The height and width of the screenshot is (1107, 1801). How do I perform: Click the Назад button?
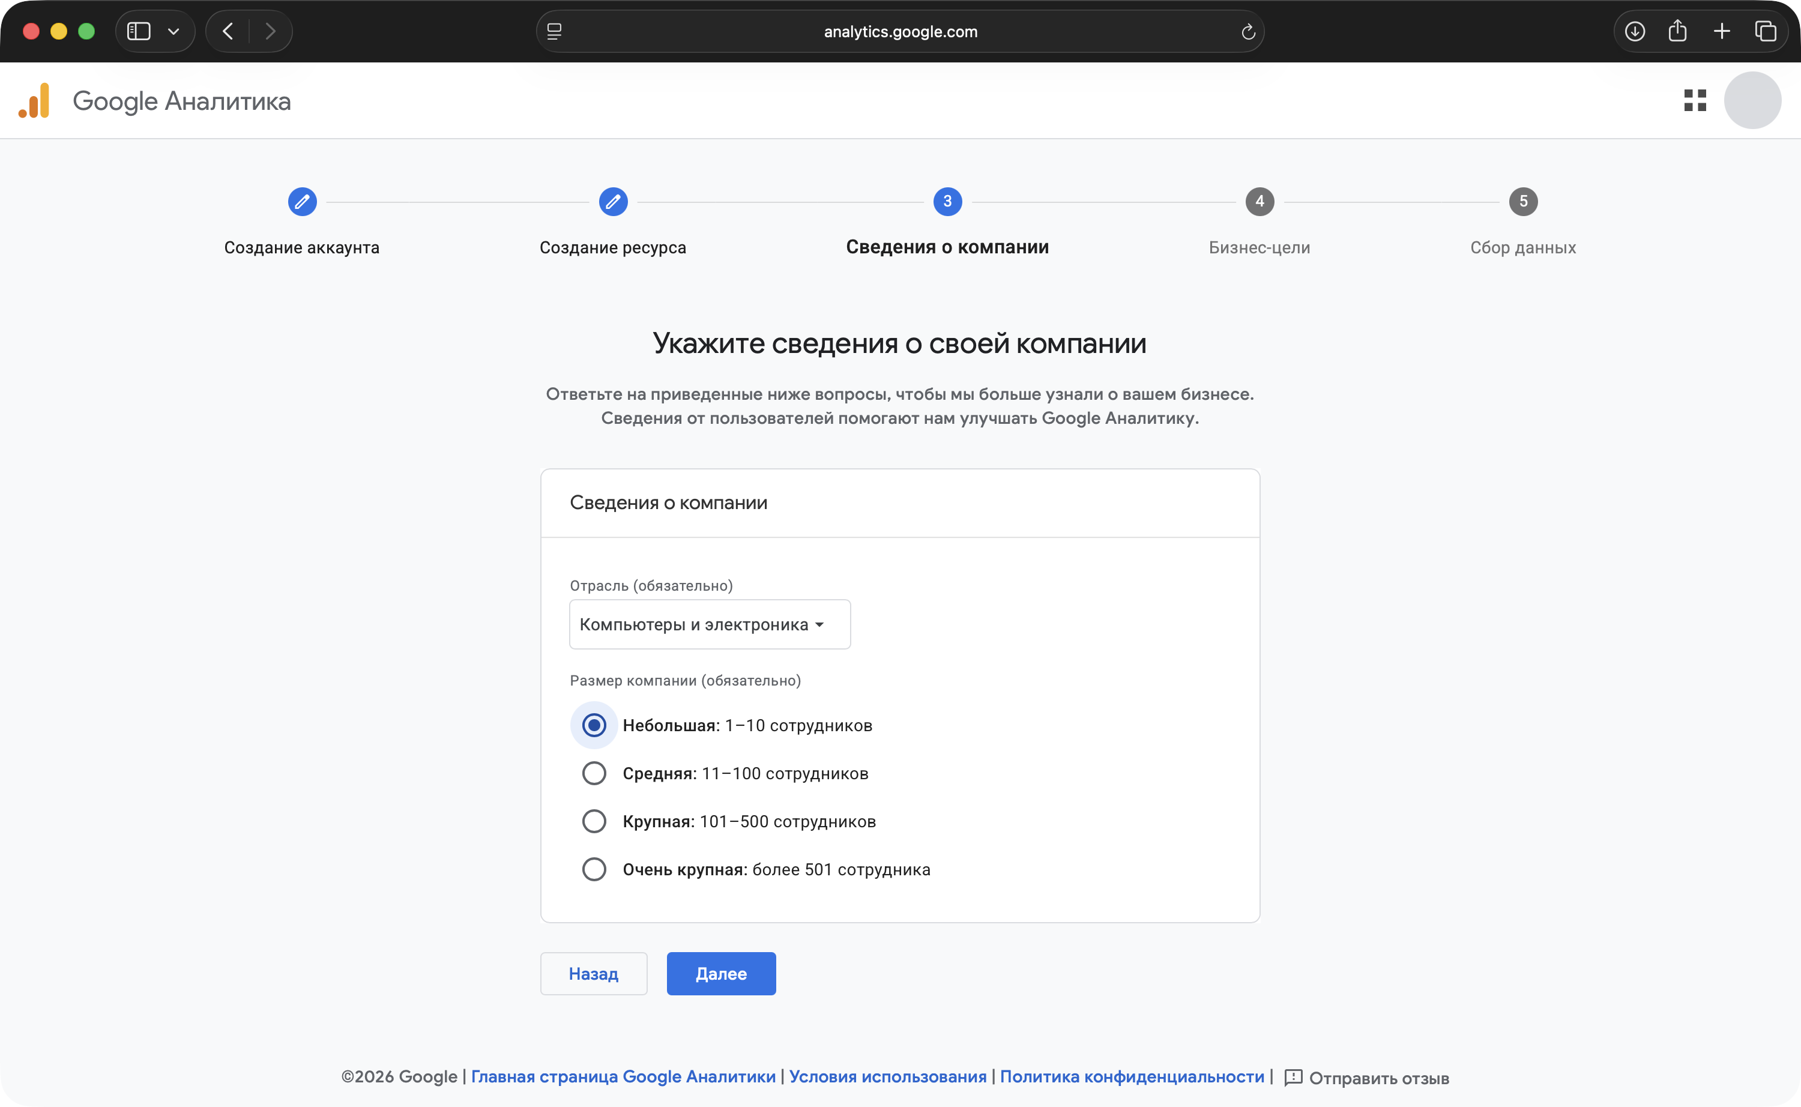coord(594,974)
